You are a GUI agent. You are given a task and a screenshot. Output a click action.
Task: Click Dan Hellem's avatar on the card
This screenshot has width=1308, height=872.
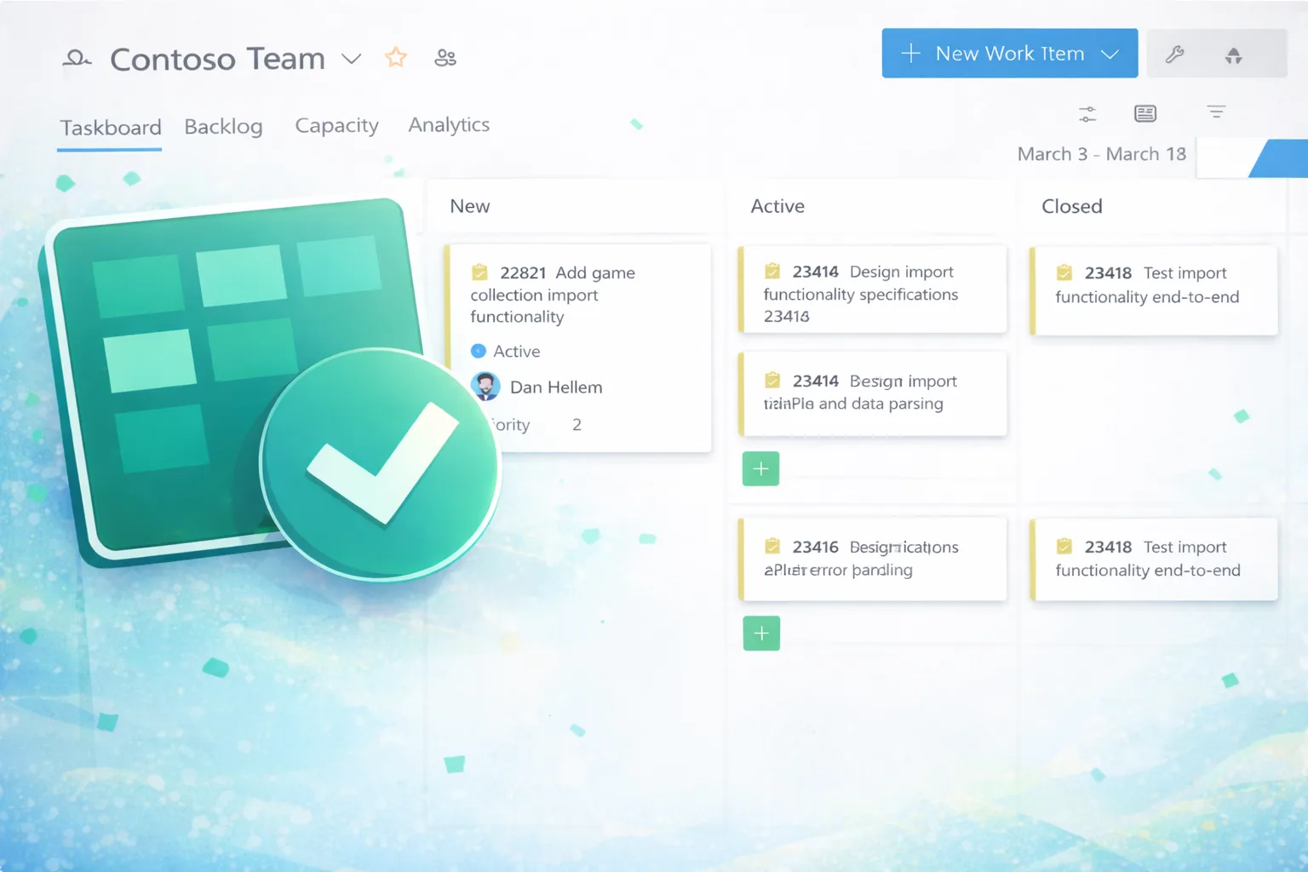click(485, 387)
